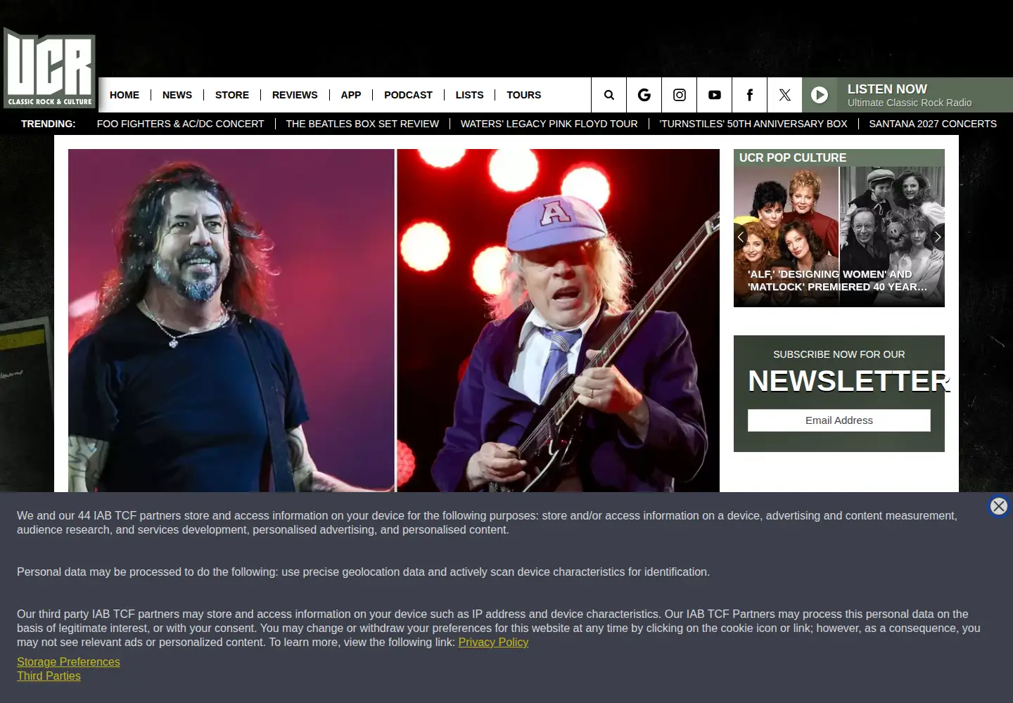Open the Foo Fighters and AC/DC feature image
Viewport: 1013px width, 703px height.
394,321
